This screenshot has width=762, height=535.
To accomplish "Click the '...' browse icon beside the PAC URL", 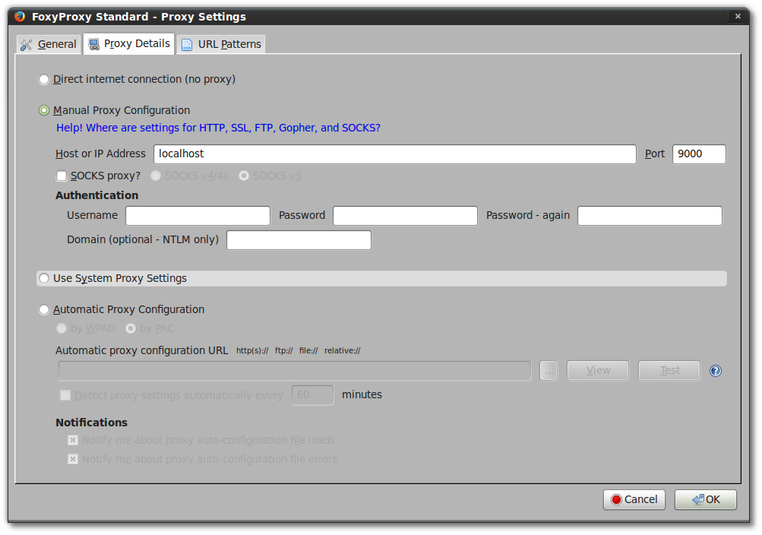I will point(548,370).
